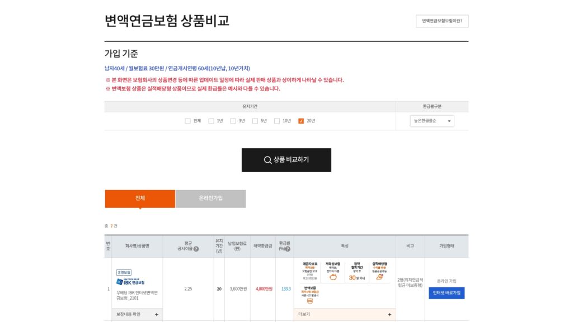Open the 변액연금보험이란? info link
This screenshot has width=573, height=322.
click(442, 21)
